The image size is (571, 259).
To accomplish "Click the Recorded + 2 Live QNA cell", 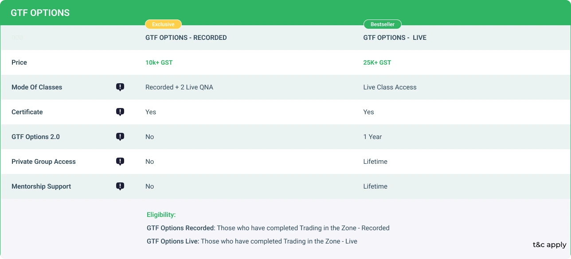I will [x=179, y=87].
